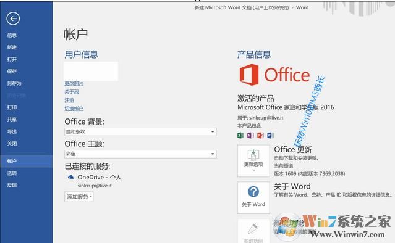Open the 更新选项 dropdown button
Screen dimensions: 395x243
253,161
